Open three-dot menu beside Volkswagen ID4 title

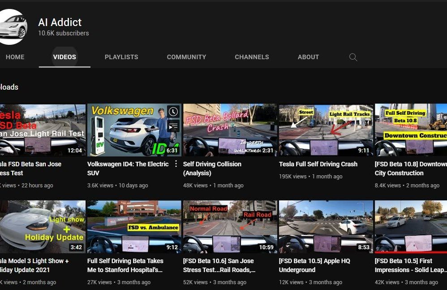pyautogui.click(x=176, y=164)
